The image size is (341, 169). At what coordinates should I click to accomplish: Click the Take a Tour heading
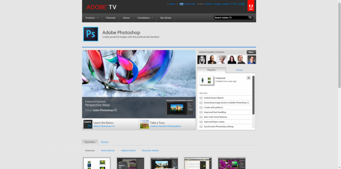157,123
